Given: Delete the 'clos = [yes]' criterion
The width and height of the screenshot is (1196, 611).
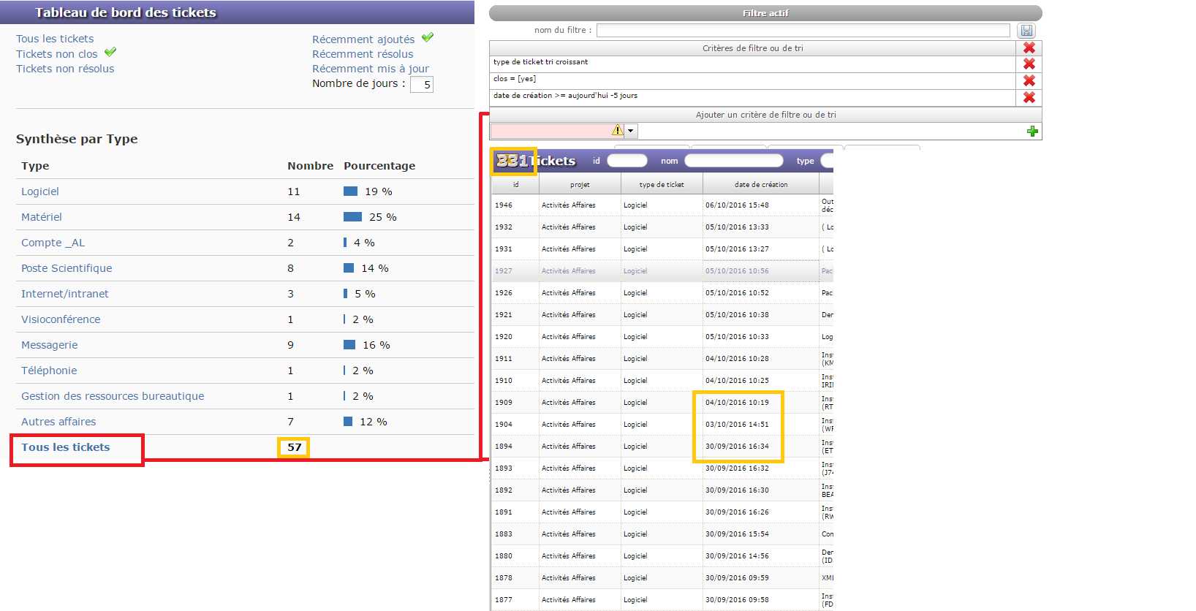Looking at the screenshot, I should click(1029, 80).
